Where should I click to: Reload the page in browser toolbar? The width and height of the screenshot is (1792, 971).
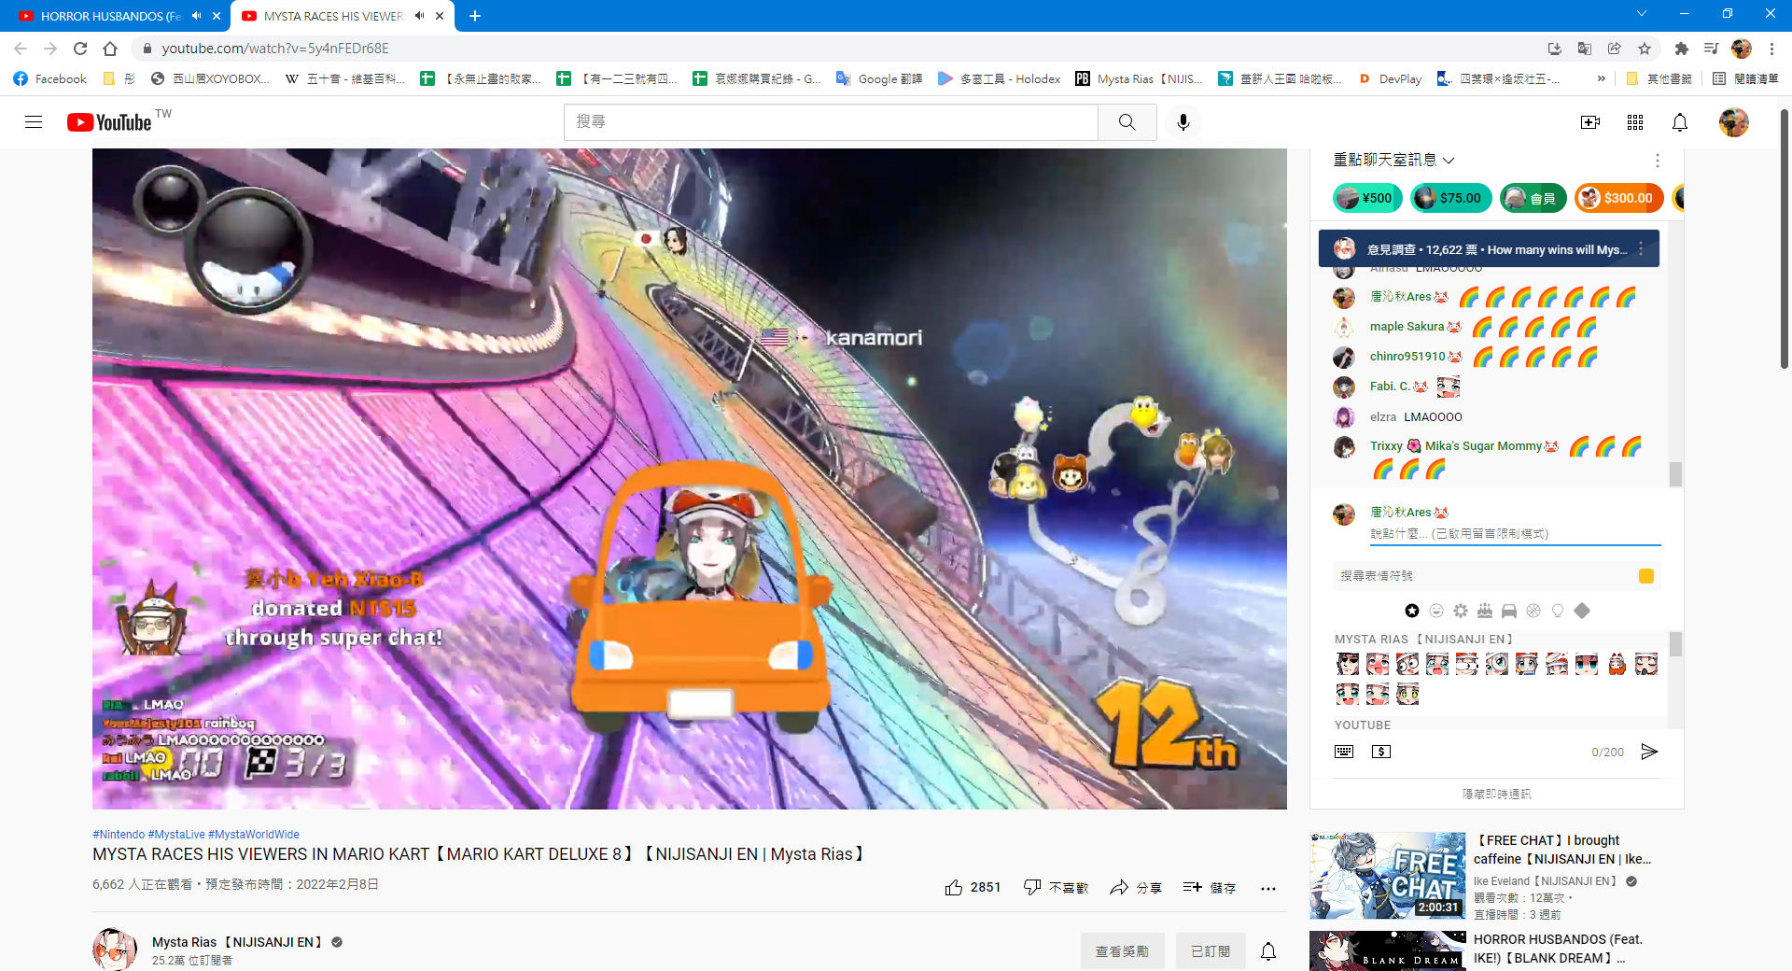(80, 49)
